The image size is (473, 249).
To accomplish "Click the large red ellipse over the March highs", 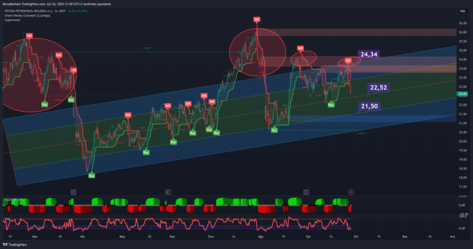I will [x=38, y=75].
